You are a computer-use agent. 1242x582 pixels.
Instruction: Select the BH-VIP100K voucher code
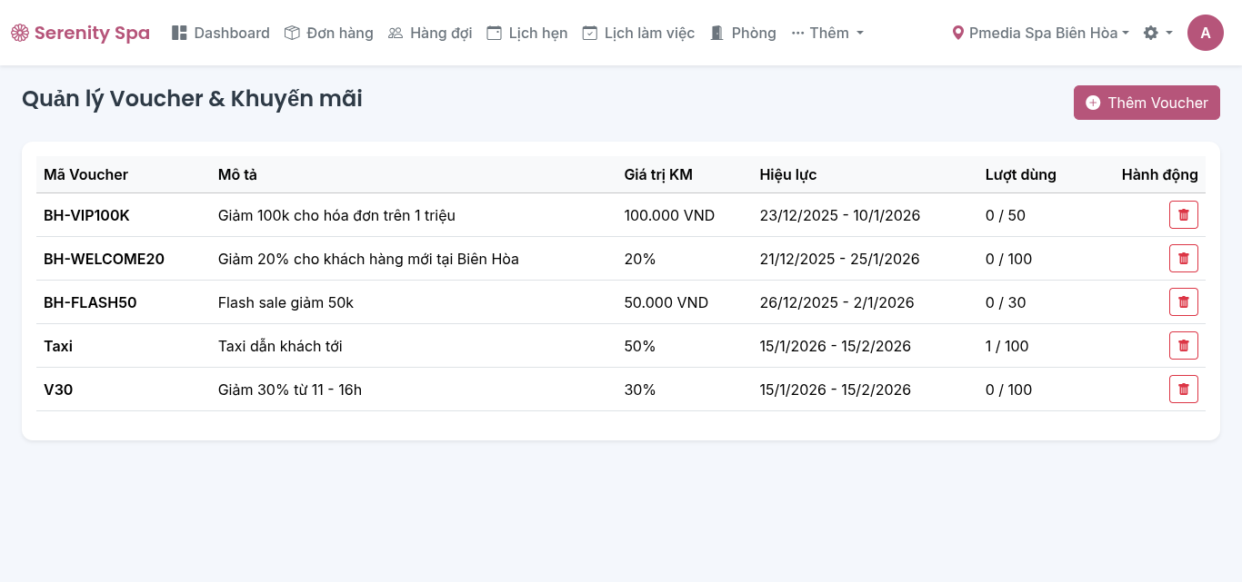click(x=86, y=215)
